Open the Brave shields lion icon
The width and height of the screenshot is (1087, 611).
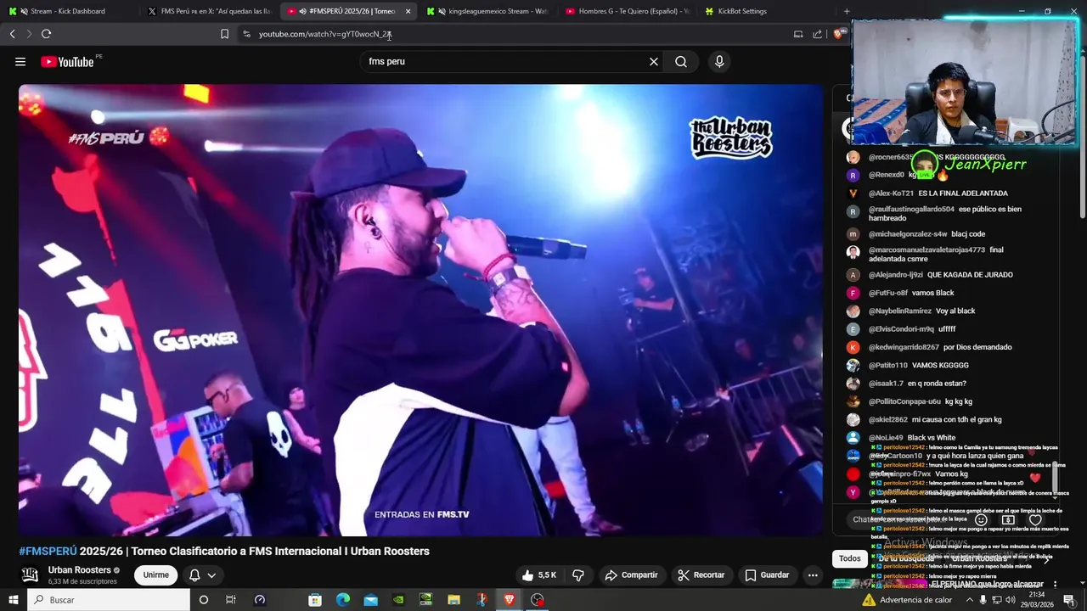coord(838,34)
